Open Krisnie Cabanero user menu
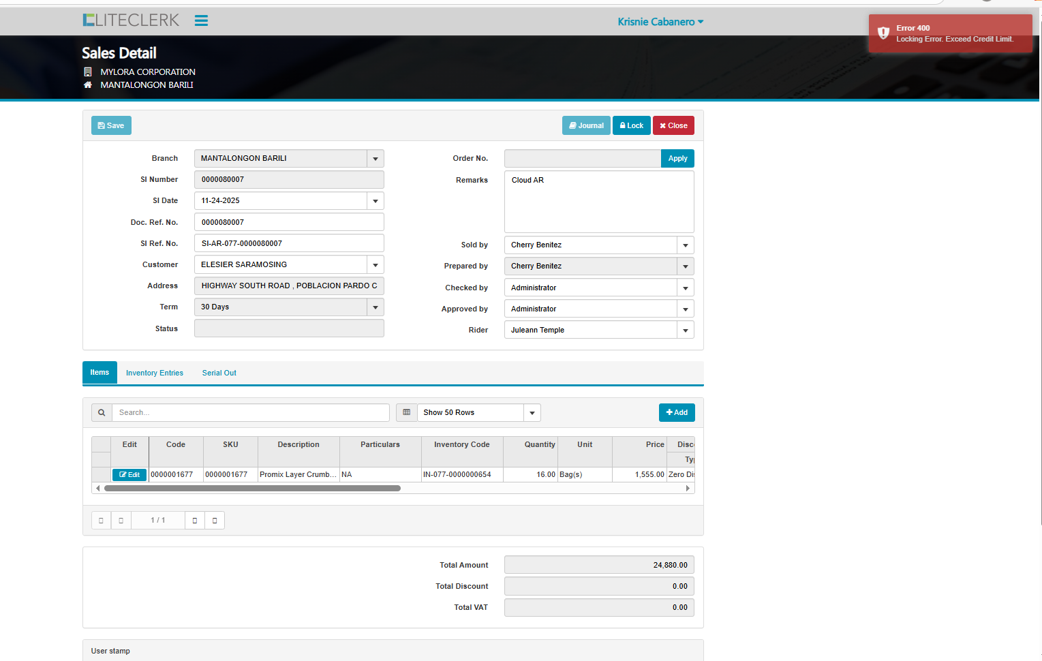The image size is (1042, 661). [660, 22]
